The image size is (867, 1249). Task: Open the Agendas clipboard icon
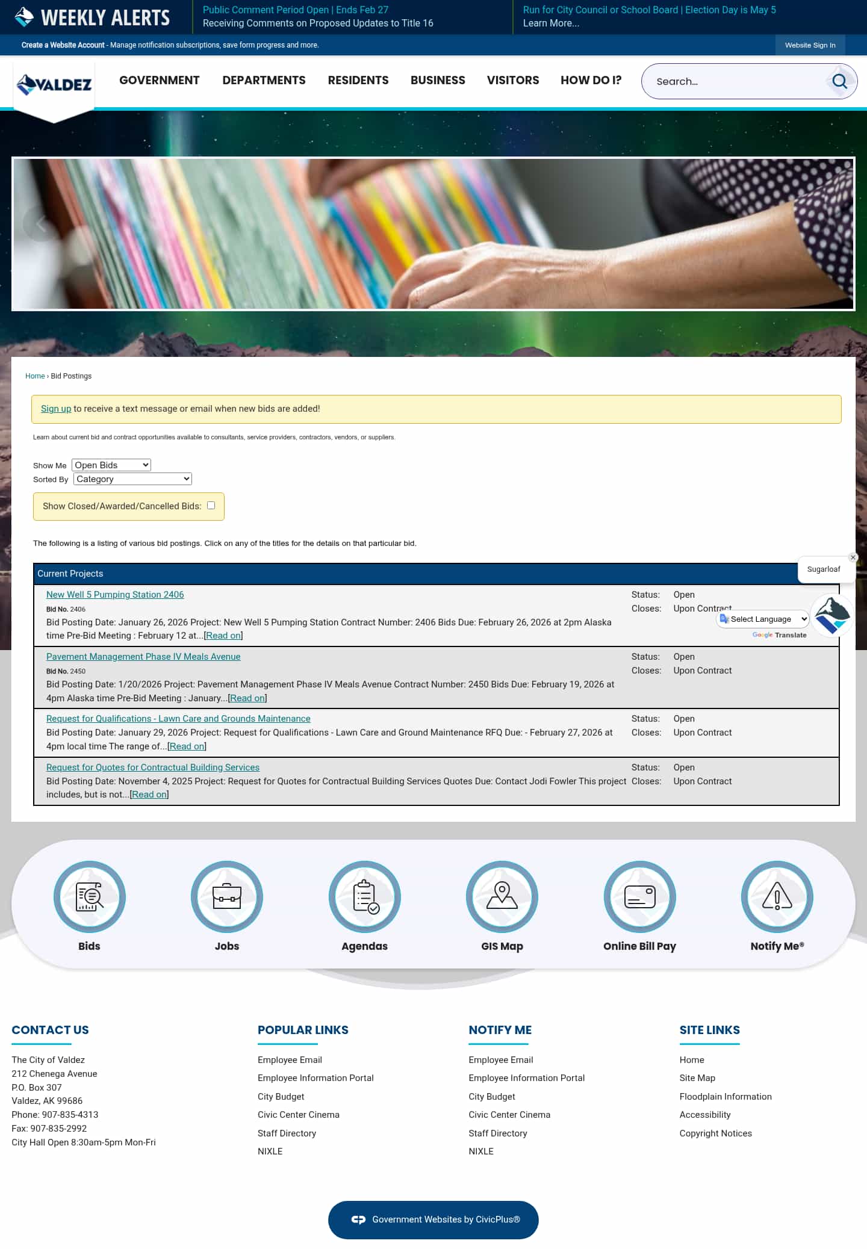365,897
